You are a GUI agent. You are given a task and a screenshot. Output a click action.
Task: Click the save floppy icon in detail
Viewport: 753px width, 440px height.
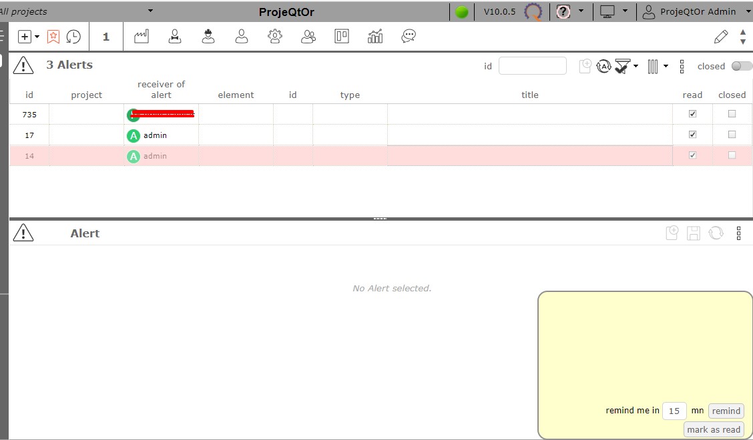(694, 233)
